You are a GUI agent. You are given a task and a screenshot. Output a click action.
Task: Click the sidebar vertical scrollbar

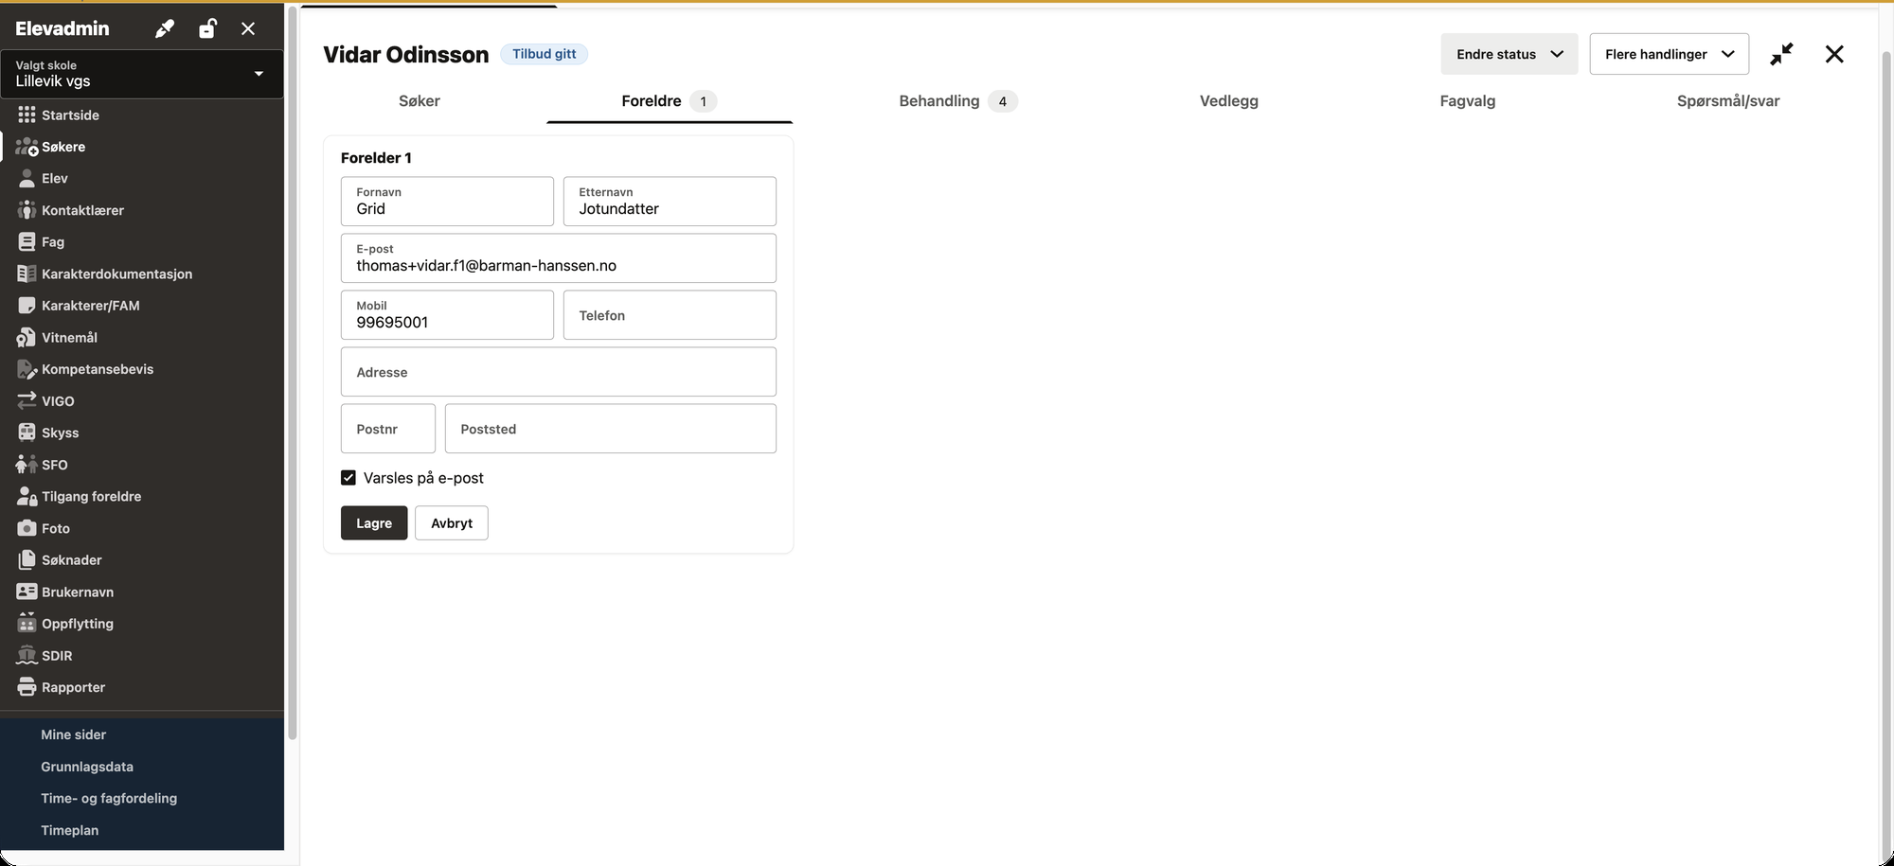(x=293, y=374)
